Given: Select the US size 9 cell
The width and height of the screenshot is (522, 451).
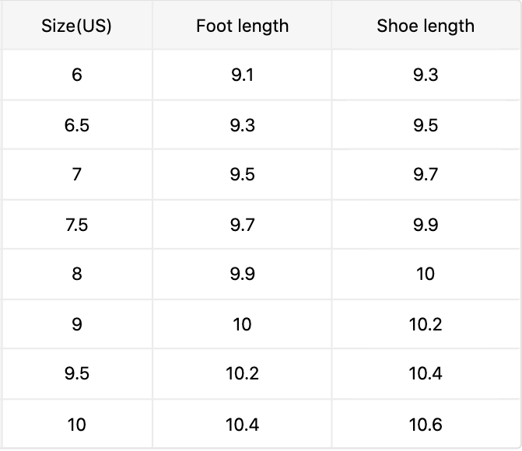Looking at the screenshot, I should [76, 324].
